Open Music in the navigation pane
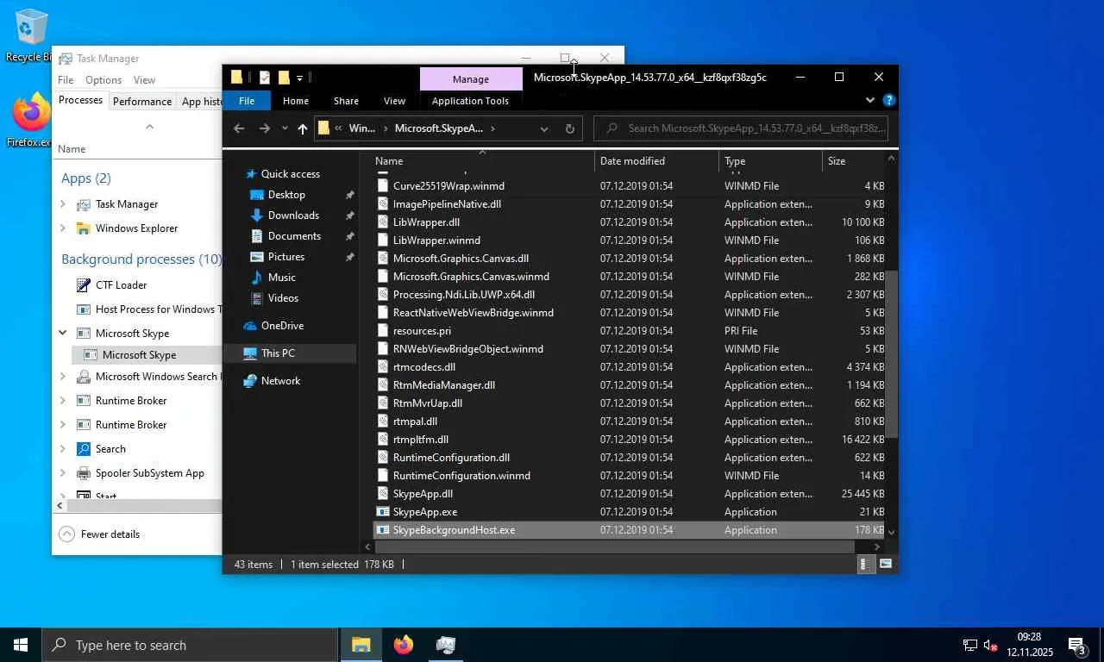This screenshot has height=662, width=1104. click(x=282, y=278)
